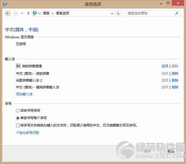Open the recent locations dropdown arrow
The height and width of the screenshot is (164, 186).
22,13
